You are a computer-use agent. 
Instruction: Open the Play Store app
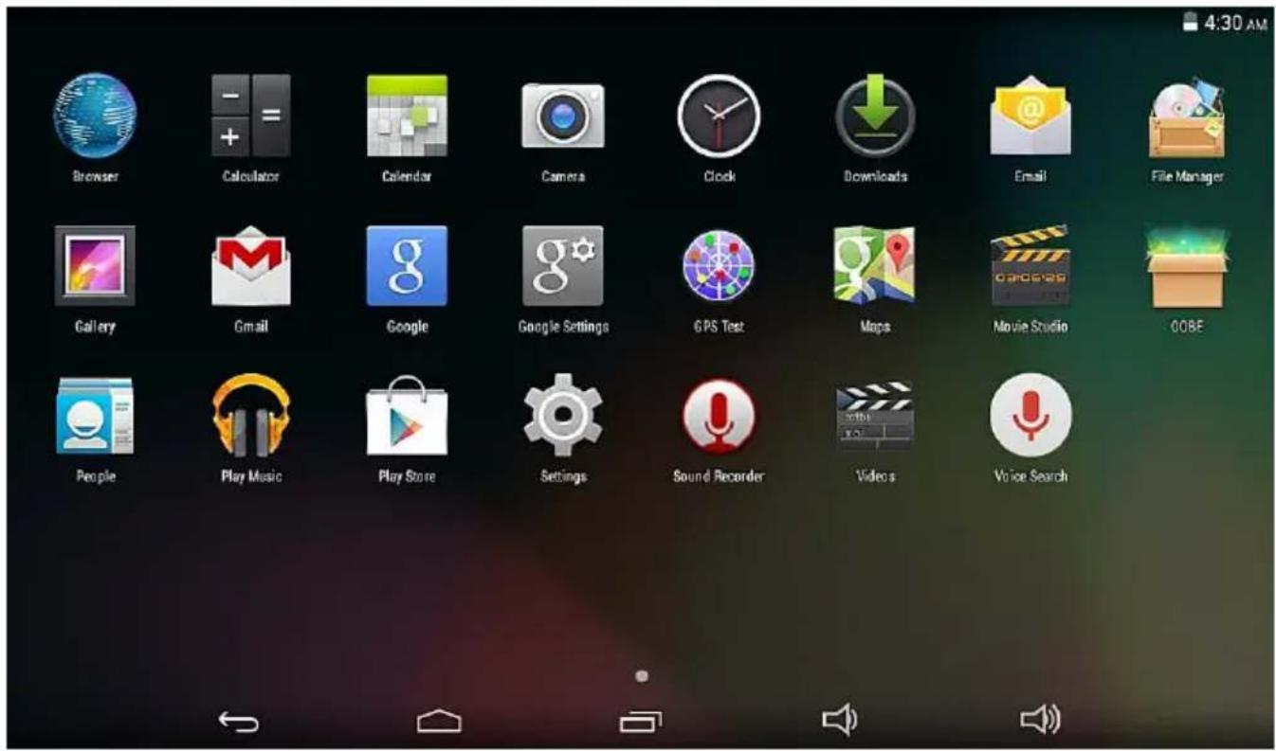407,416
